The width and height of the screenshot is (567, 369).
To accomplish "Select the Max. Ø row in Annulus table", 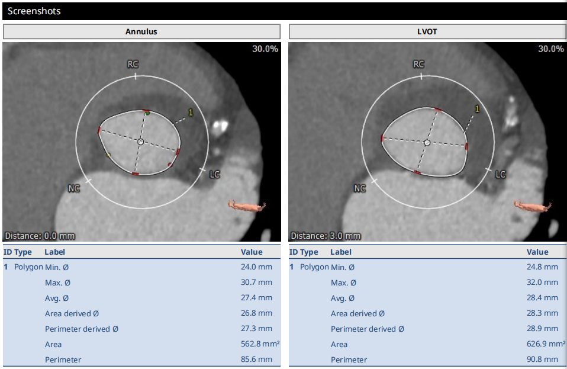I will point(141,283).
